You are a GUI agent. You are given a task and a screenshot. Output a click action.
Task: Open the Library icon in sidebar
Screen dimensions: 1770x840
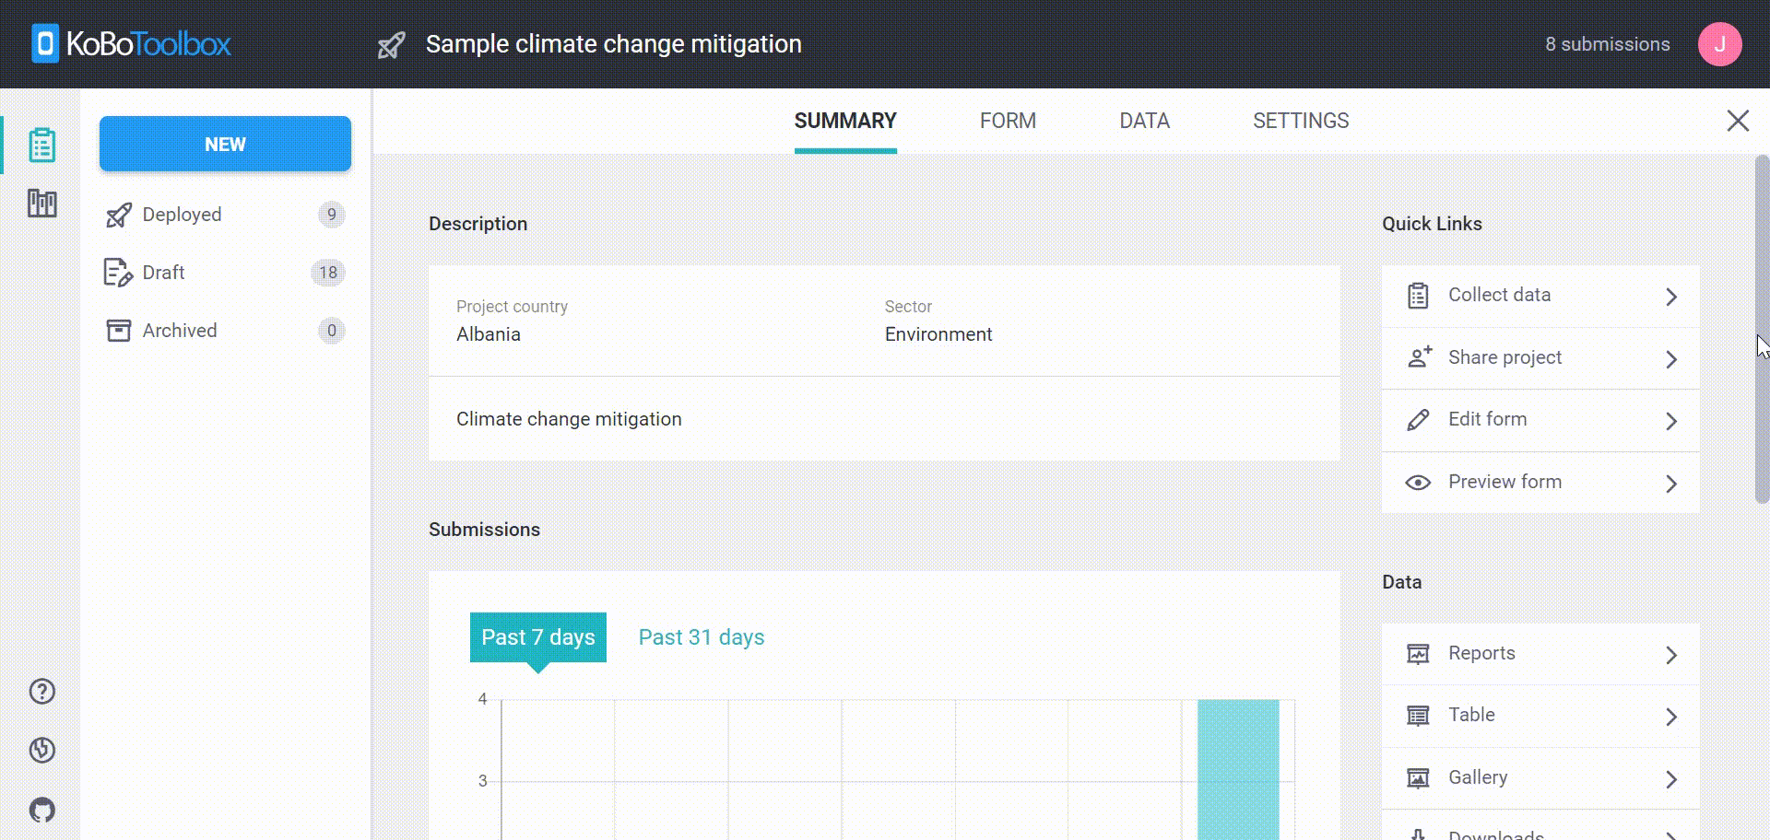tap(41, 204)
